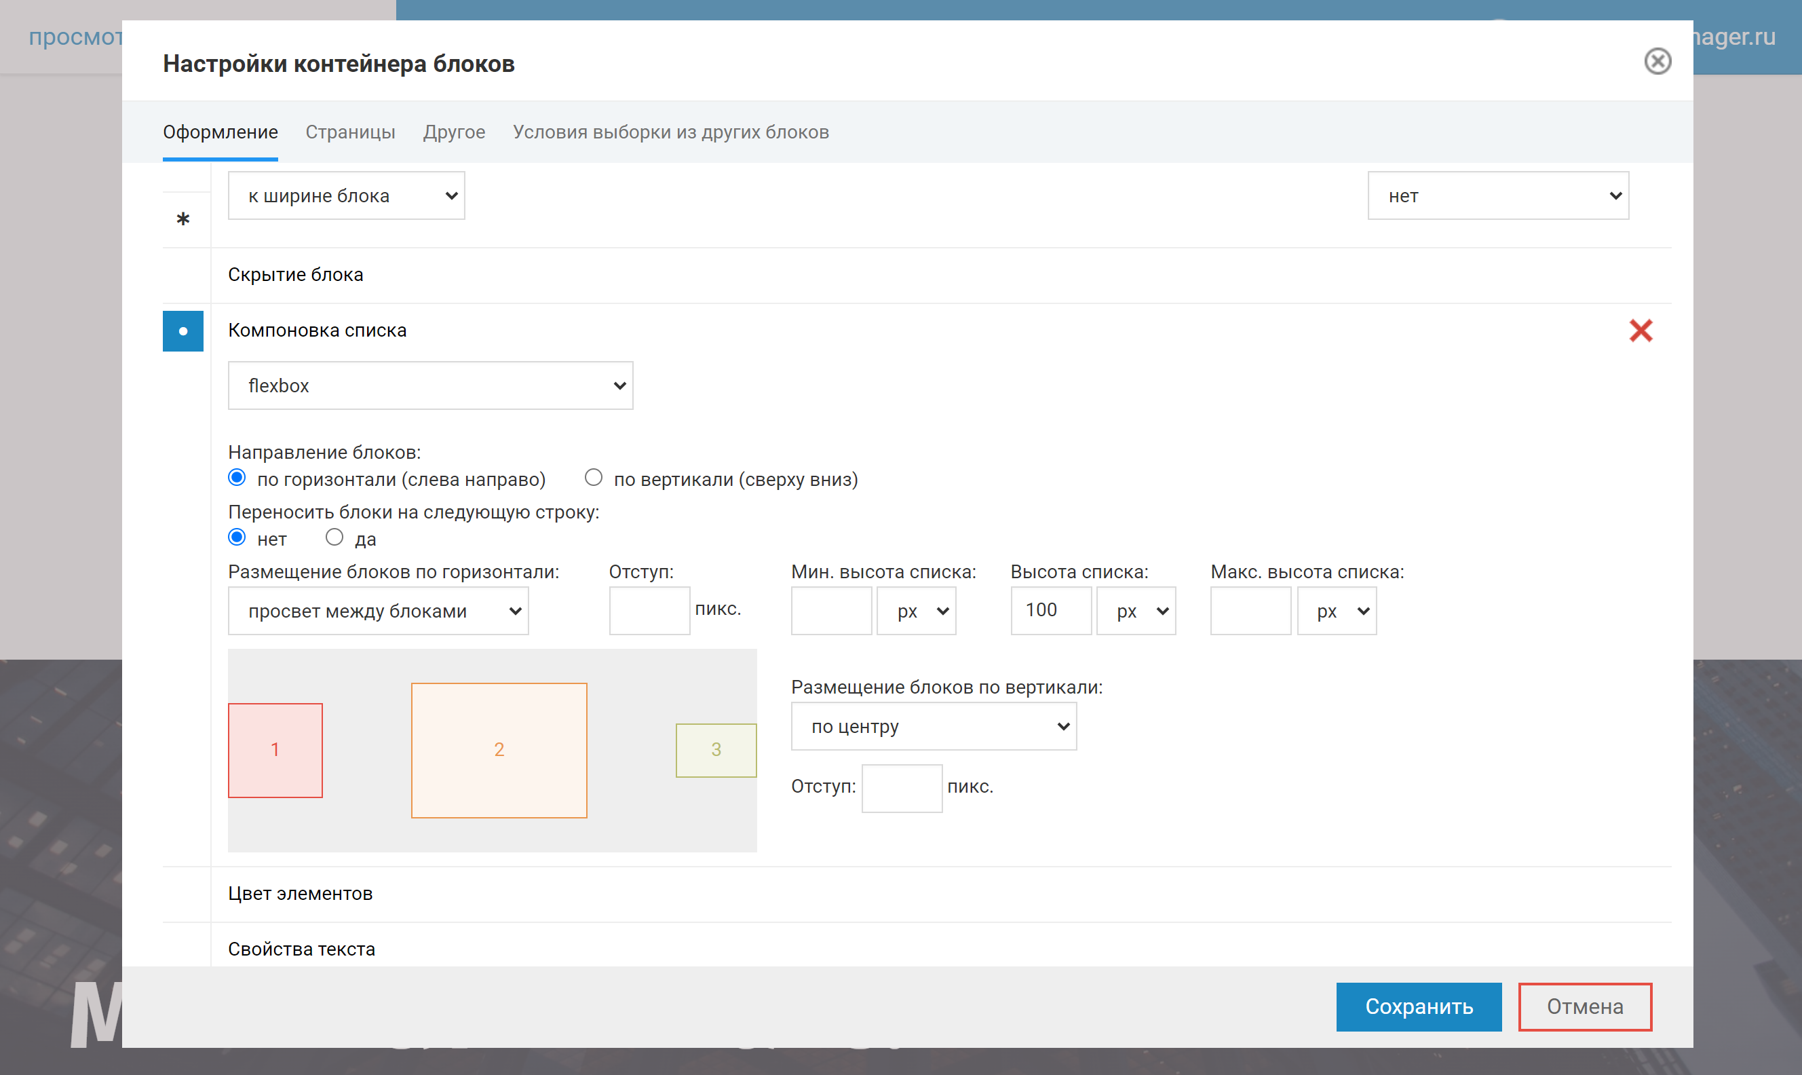This screenshot has width=1802, height=1075.
Task: Switch to the Другое tab
Action: coord(454,132)
